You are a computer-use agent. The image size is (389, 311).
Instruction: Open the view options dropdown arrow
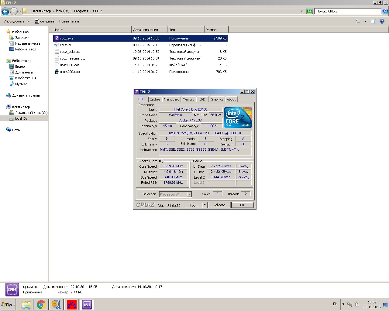pos(365,21)
